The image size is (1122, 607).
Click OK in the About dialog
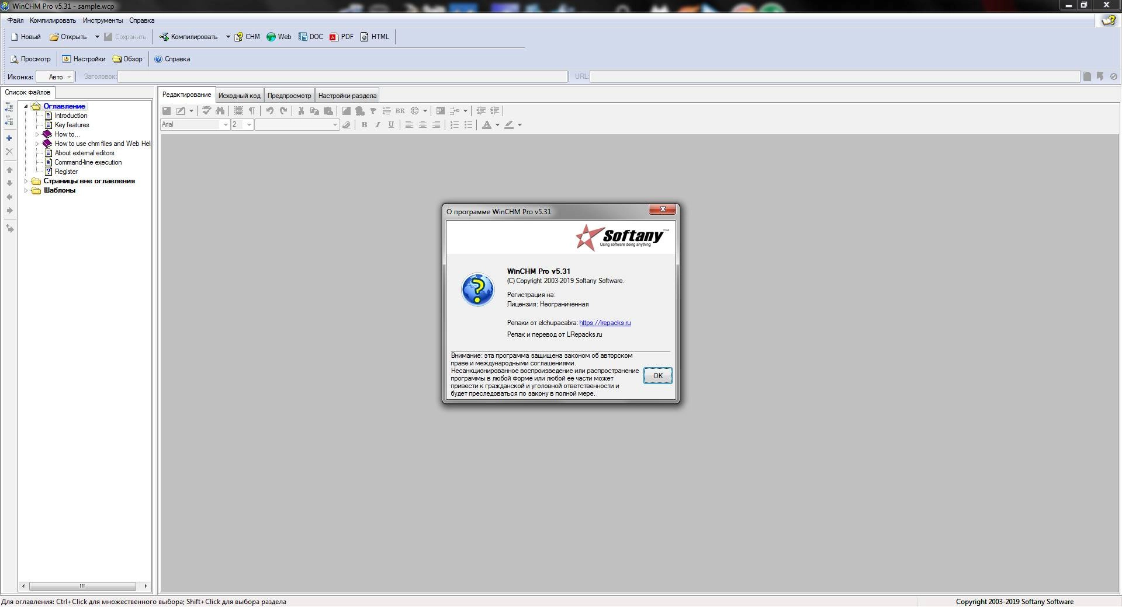[657, 376]
